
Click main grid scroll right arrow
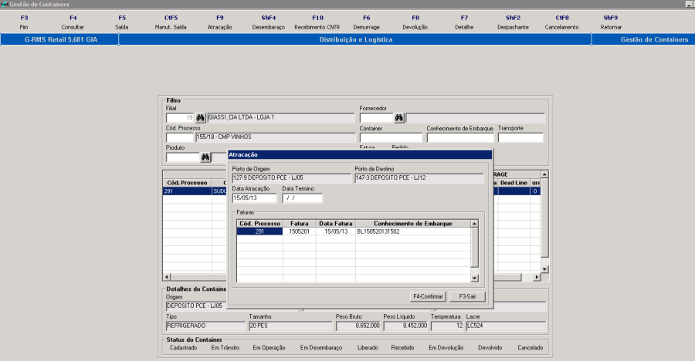[537, 277]
